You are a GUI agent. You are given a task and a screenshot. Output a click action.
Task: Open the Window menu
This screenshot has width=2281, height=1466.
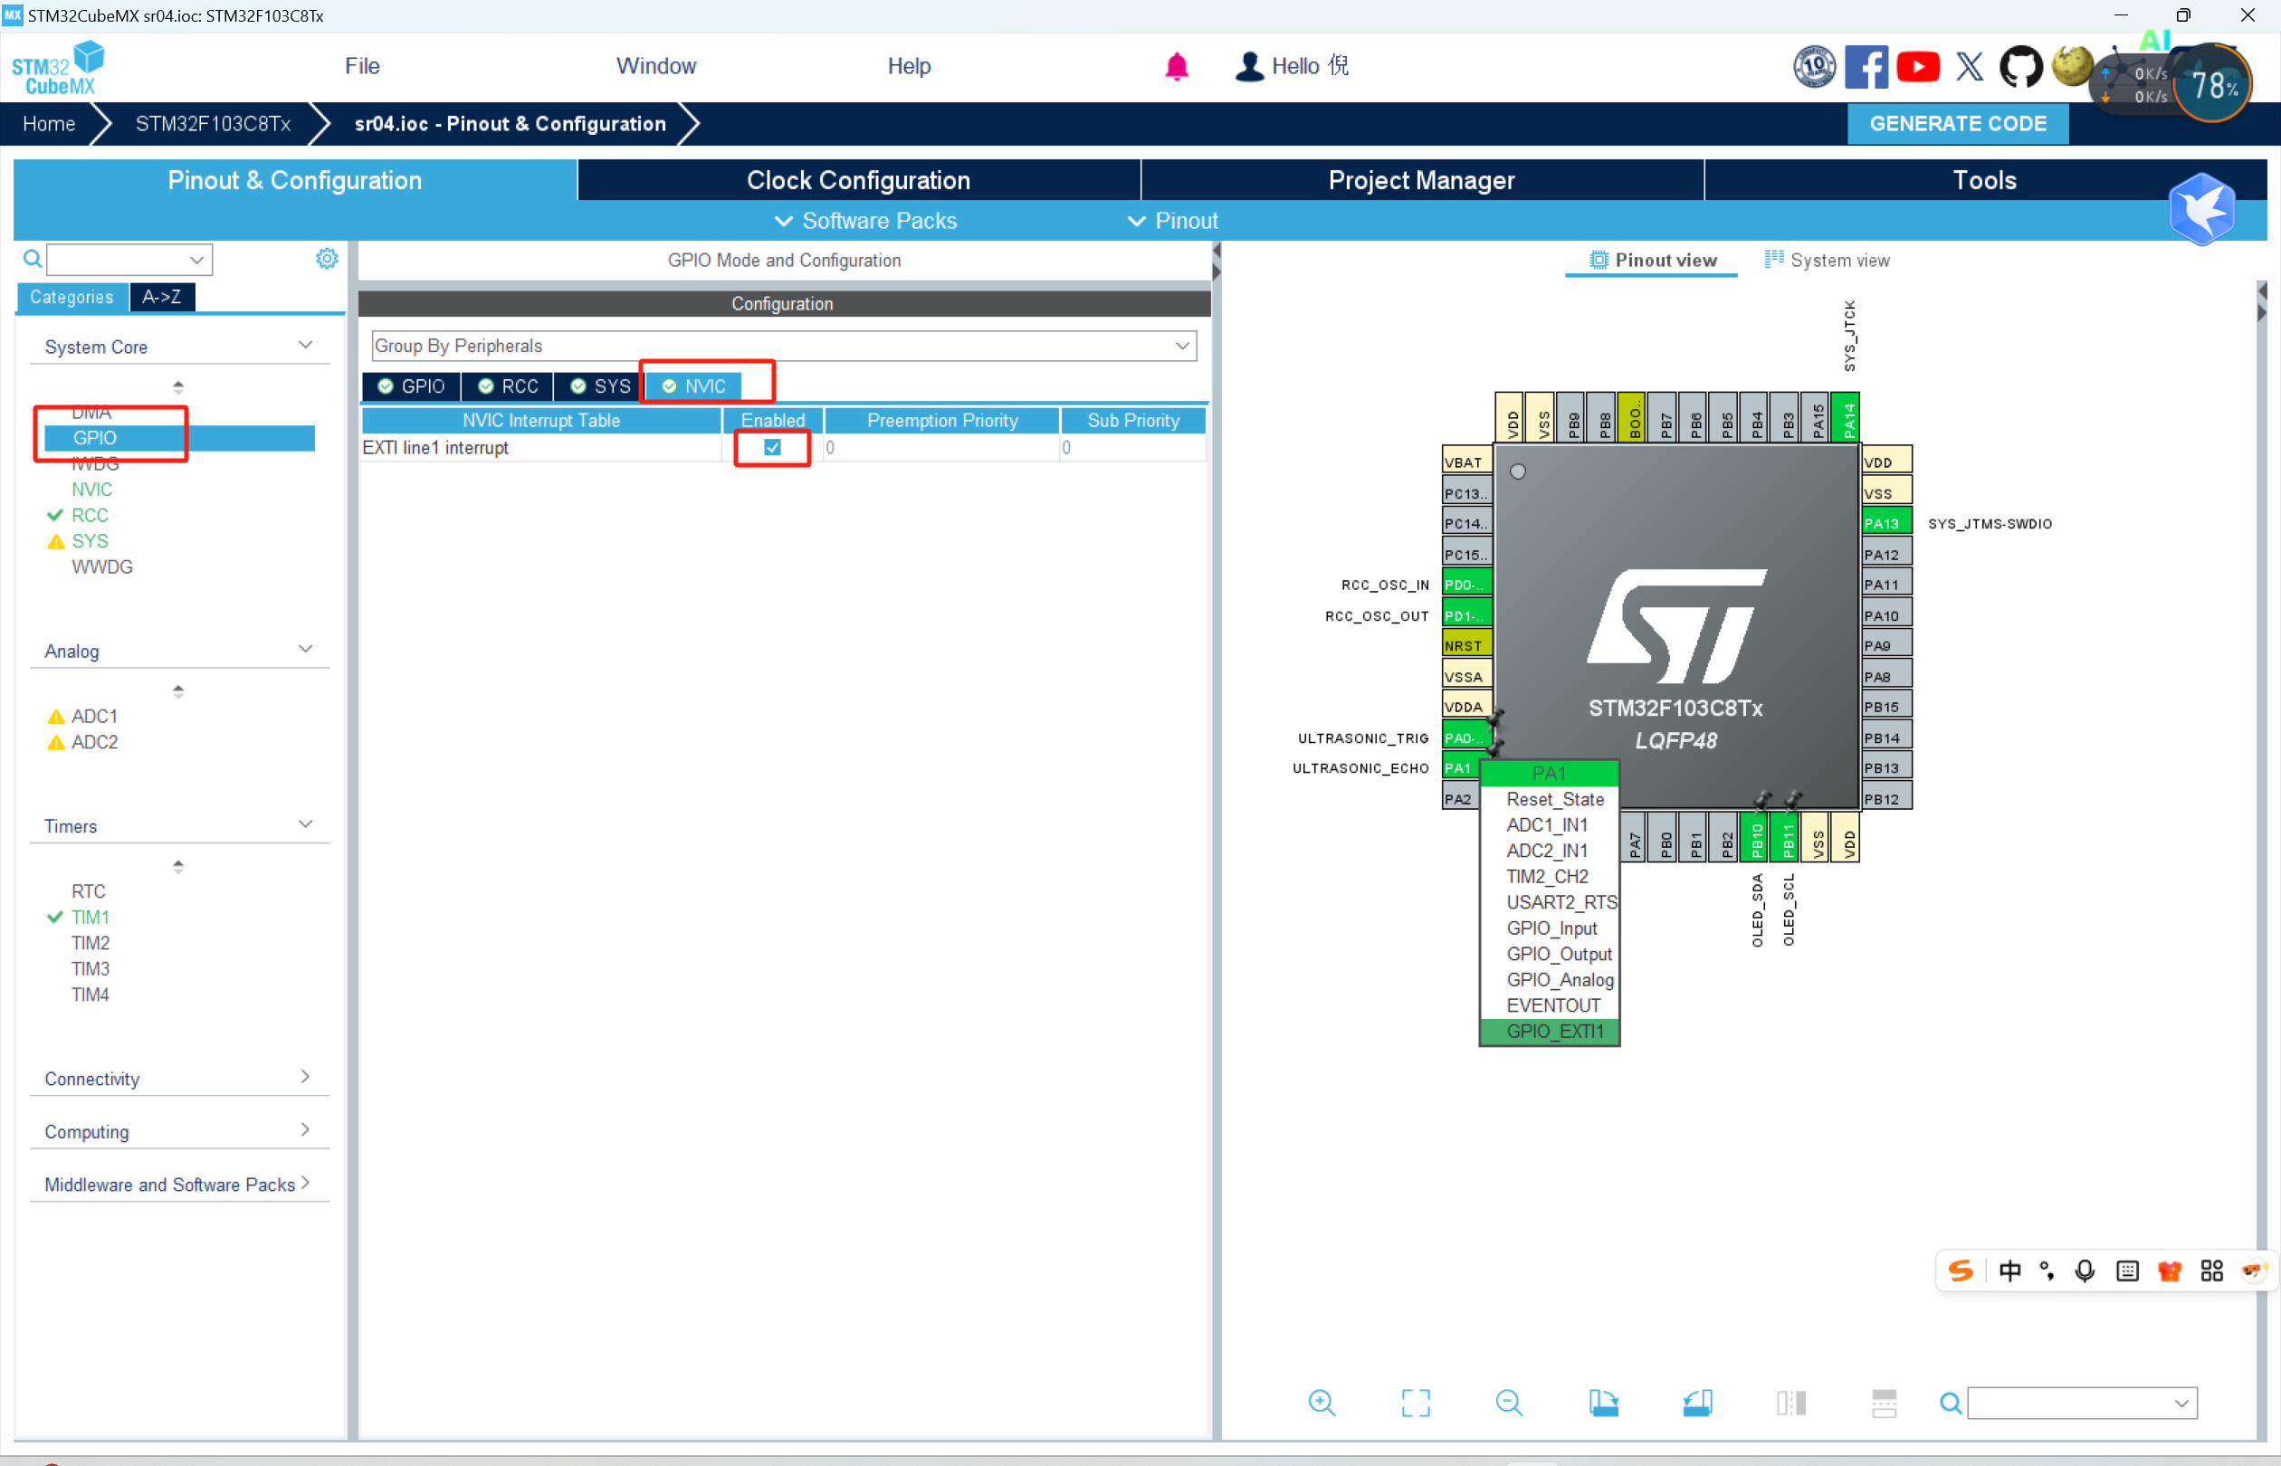click(656, 66)
